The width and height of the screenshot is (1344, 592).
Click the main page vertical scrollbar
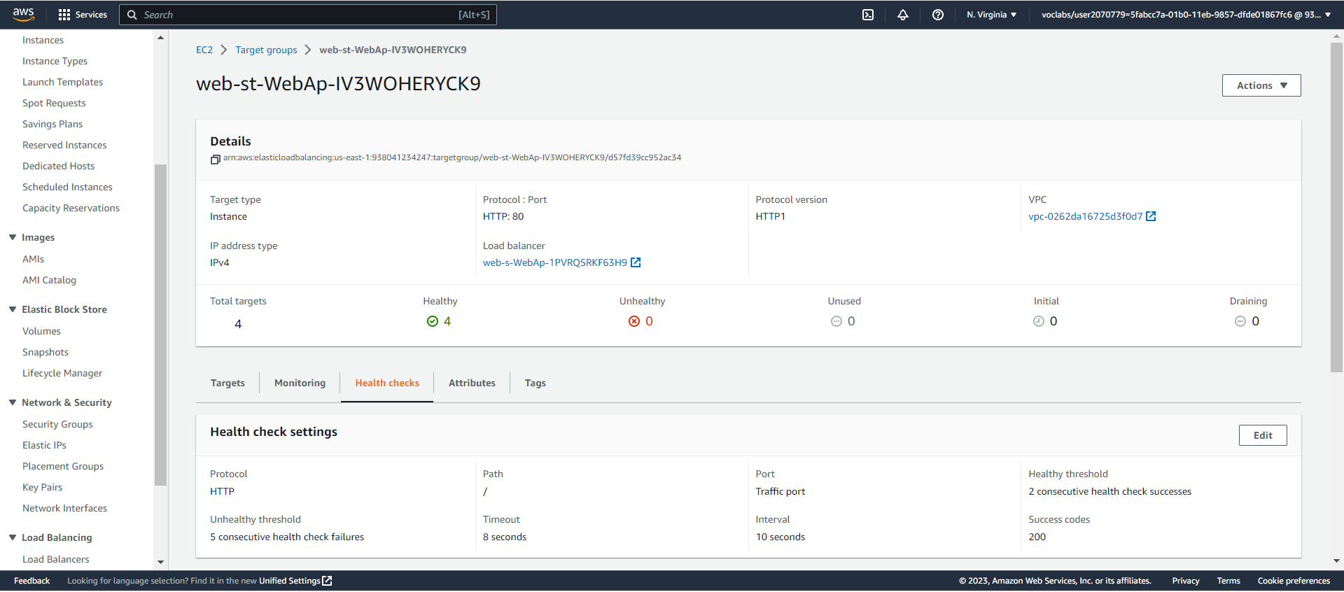coord(1336,207)
